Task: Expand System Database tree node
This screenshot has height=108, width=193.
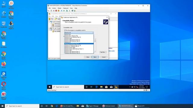Action: [49, 22]
